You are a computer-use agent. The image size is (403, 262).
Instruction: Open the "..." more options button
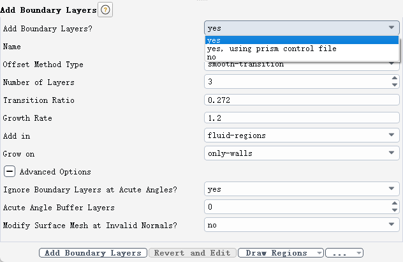(x=344, y=253)
